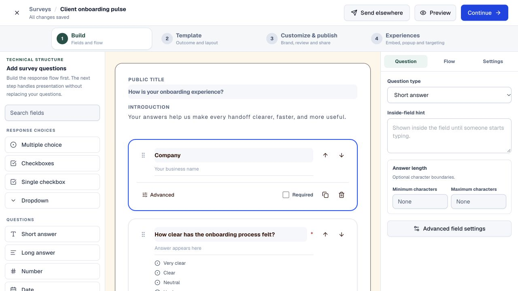
Task: Set the Minimum characters field
Action: pyautogui.click(x=420, y=202)
